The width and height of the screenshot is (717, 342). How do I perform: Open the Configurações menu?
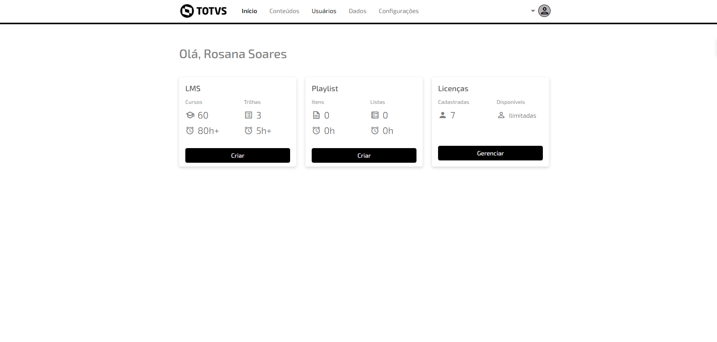click(x=399, y=11)
